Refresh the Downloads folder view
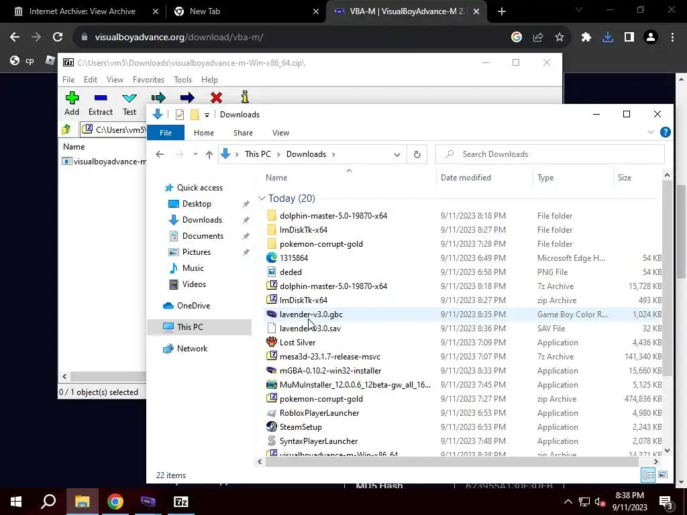The height and width of the screenshot is (515, 687). click(x=417, y=154)
